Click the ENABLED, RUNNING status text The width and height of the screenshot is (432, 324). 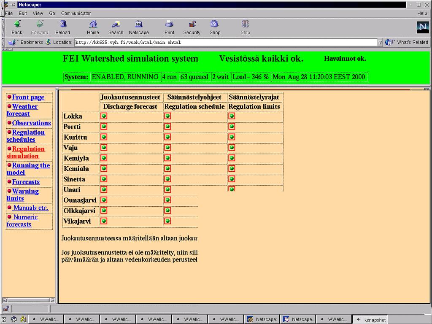tap(125, 77)
